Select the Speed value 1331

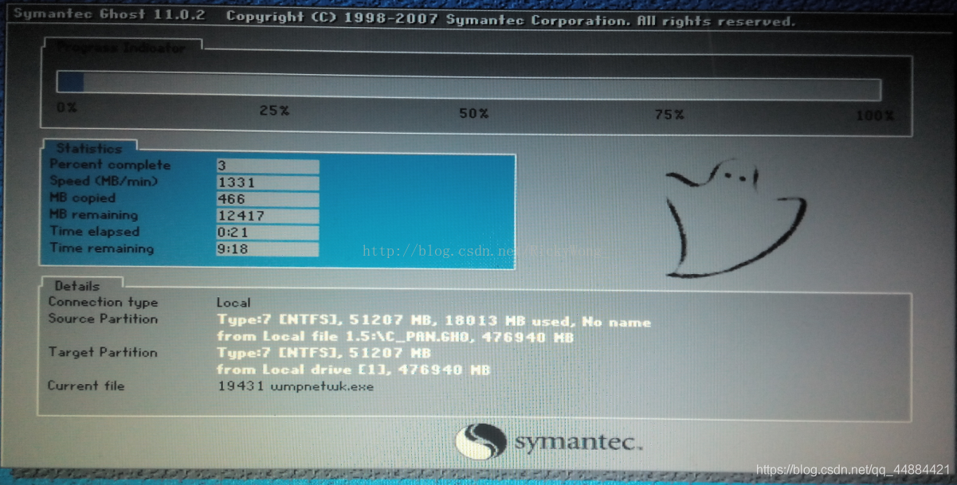268,182
